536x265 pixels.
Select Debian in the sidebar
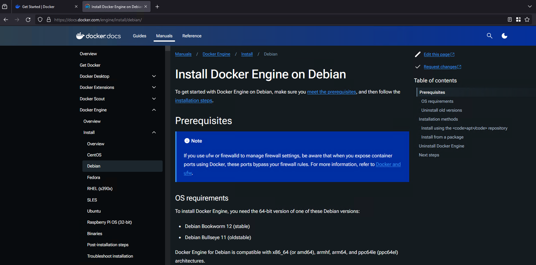[x=123, y=166]
